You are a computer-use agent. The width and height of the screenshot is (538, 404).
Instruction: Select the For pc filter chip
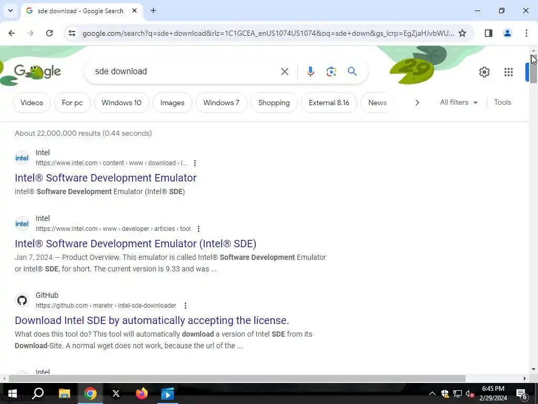72,103
